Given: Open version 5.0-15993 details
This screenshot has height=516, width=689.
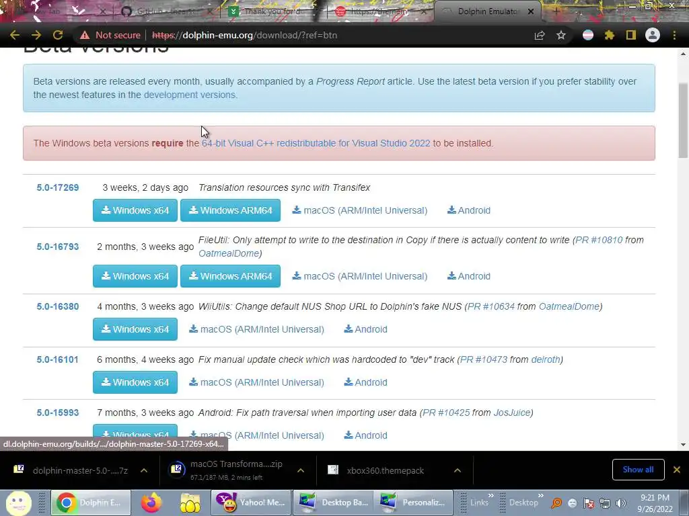Looking at the screenshot, I should pos(58,413).
